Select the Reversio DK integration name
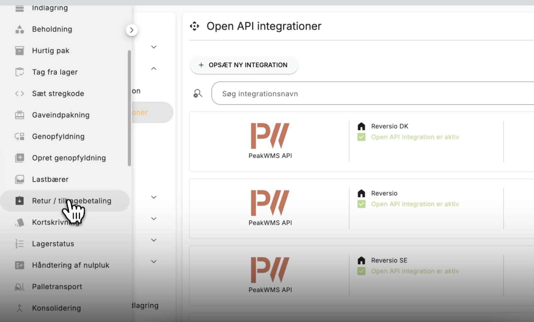Viewport: 534px width, 322px height. click(x=390, y=126)
